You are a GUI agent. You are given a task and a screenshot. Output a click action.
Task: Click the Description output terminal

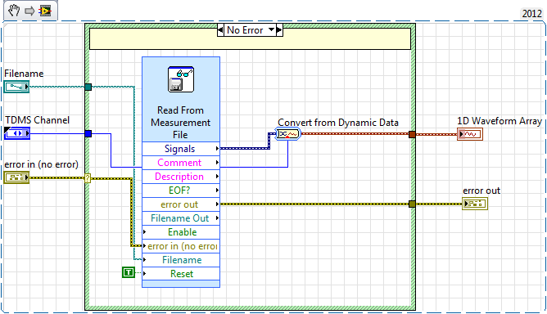tap(181, 177)
